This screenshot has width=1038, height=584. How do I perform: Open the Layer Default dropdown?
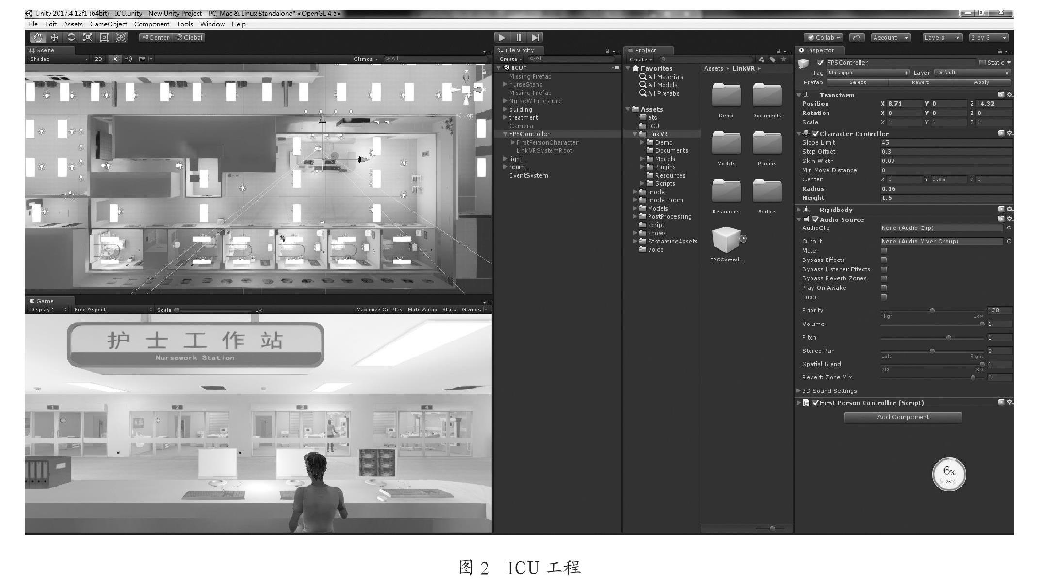[x=973, y=73]
